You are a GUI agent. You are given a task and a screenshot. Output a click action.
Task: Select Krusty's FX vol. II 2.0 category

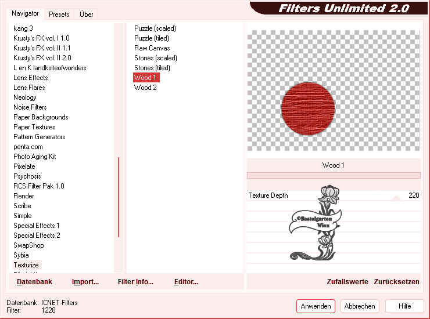coord(42,58)
